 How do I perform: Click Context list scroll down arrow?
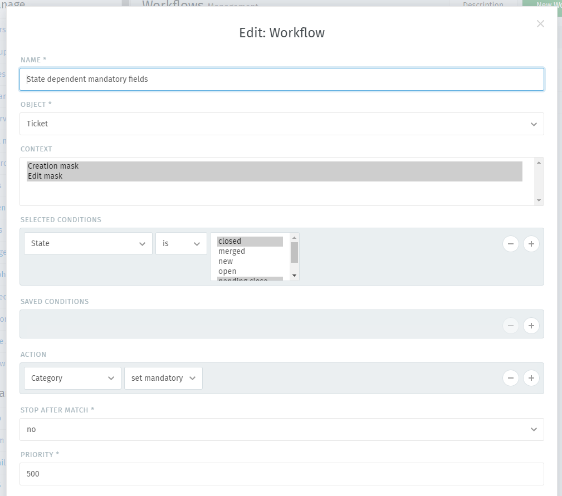(x=539, y=200)
